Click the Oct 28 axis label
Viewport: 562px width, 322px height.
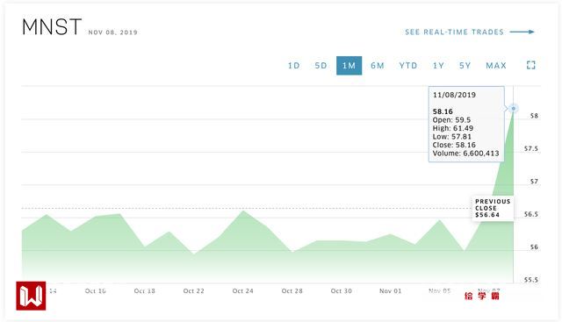click(292, 290)
